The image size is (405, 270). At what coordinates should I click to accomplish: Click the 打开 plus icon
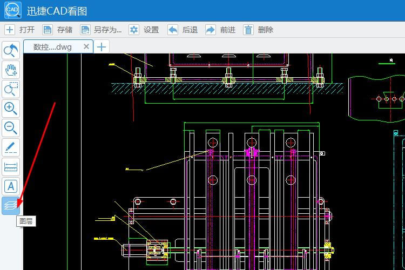[10, 30]
